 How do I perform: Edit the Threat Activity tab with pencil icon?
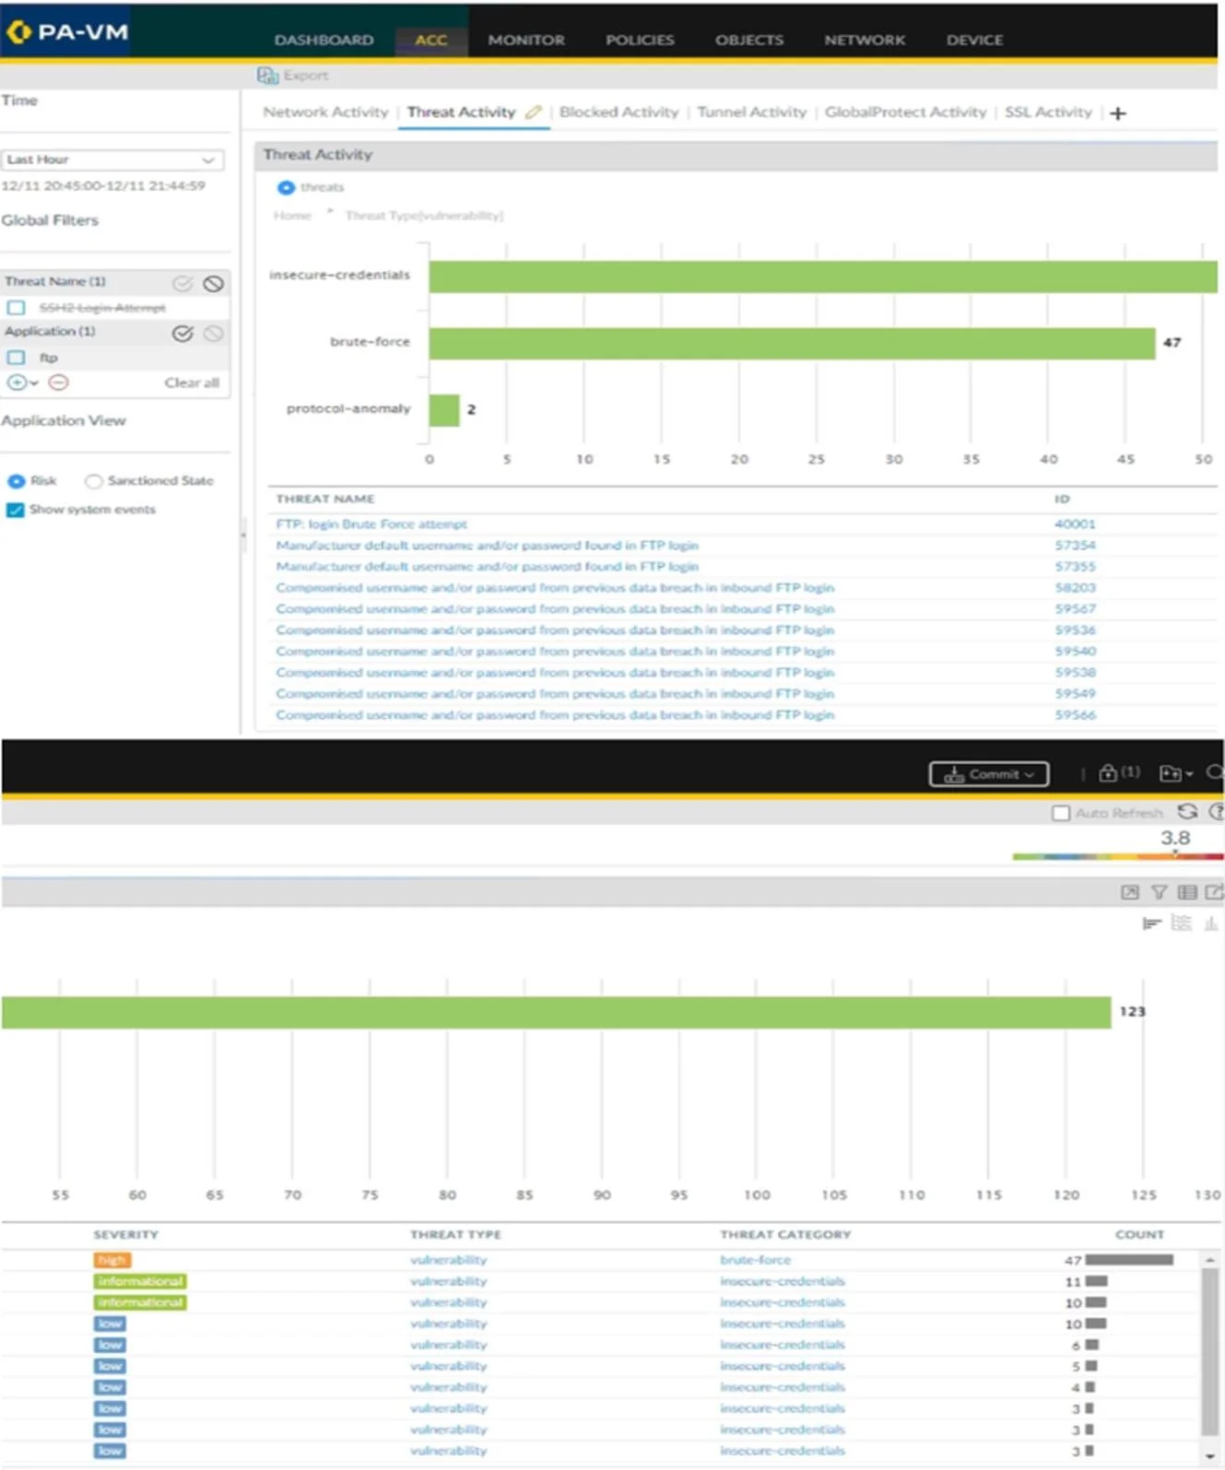pyautogui.click(x=534, y=112)
